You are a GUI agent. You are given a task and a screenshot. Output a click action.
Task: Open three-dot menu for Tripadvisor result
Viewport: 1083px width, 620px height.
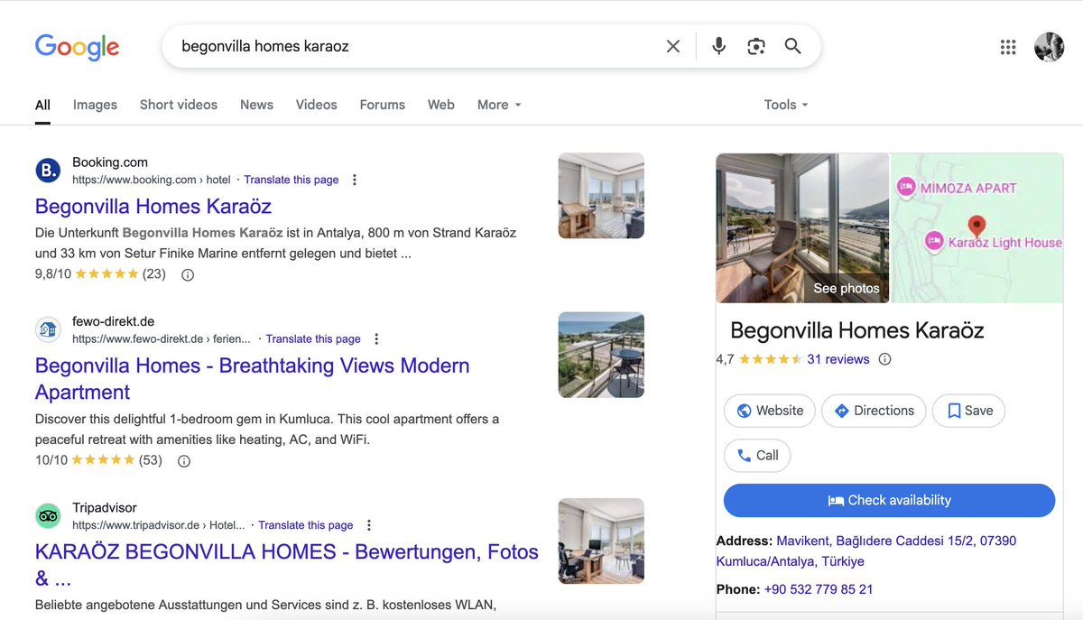click(x=369, y=525)
